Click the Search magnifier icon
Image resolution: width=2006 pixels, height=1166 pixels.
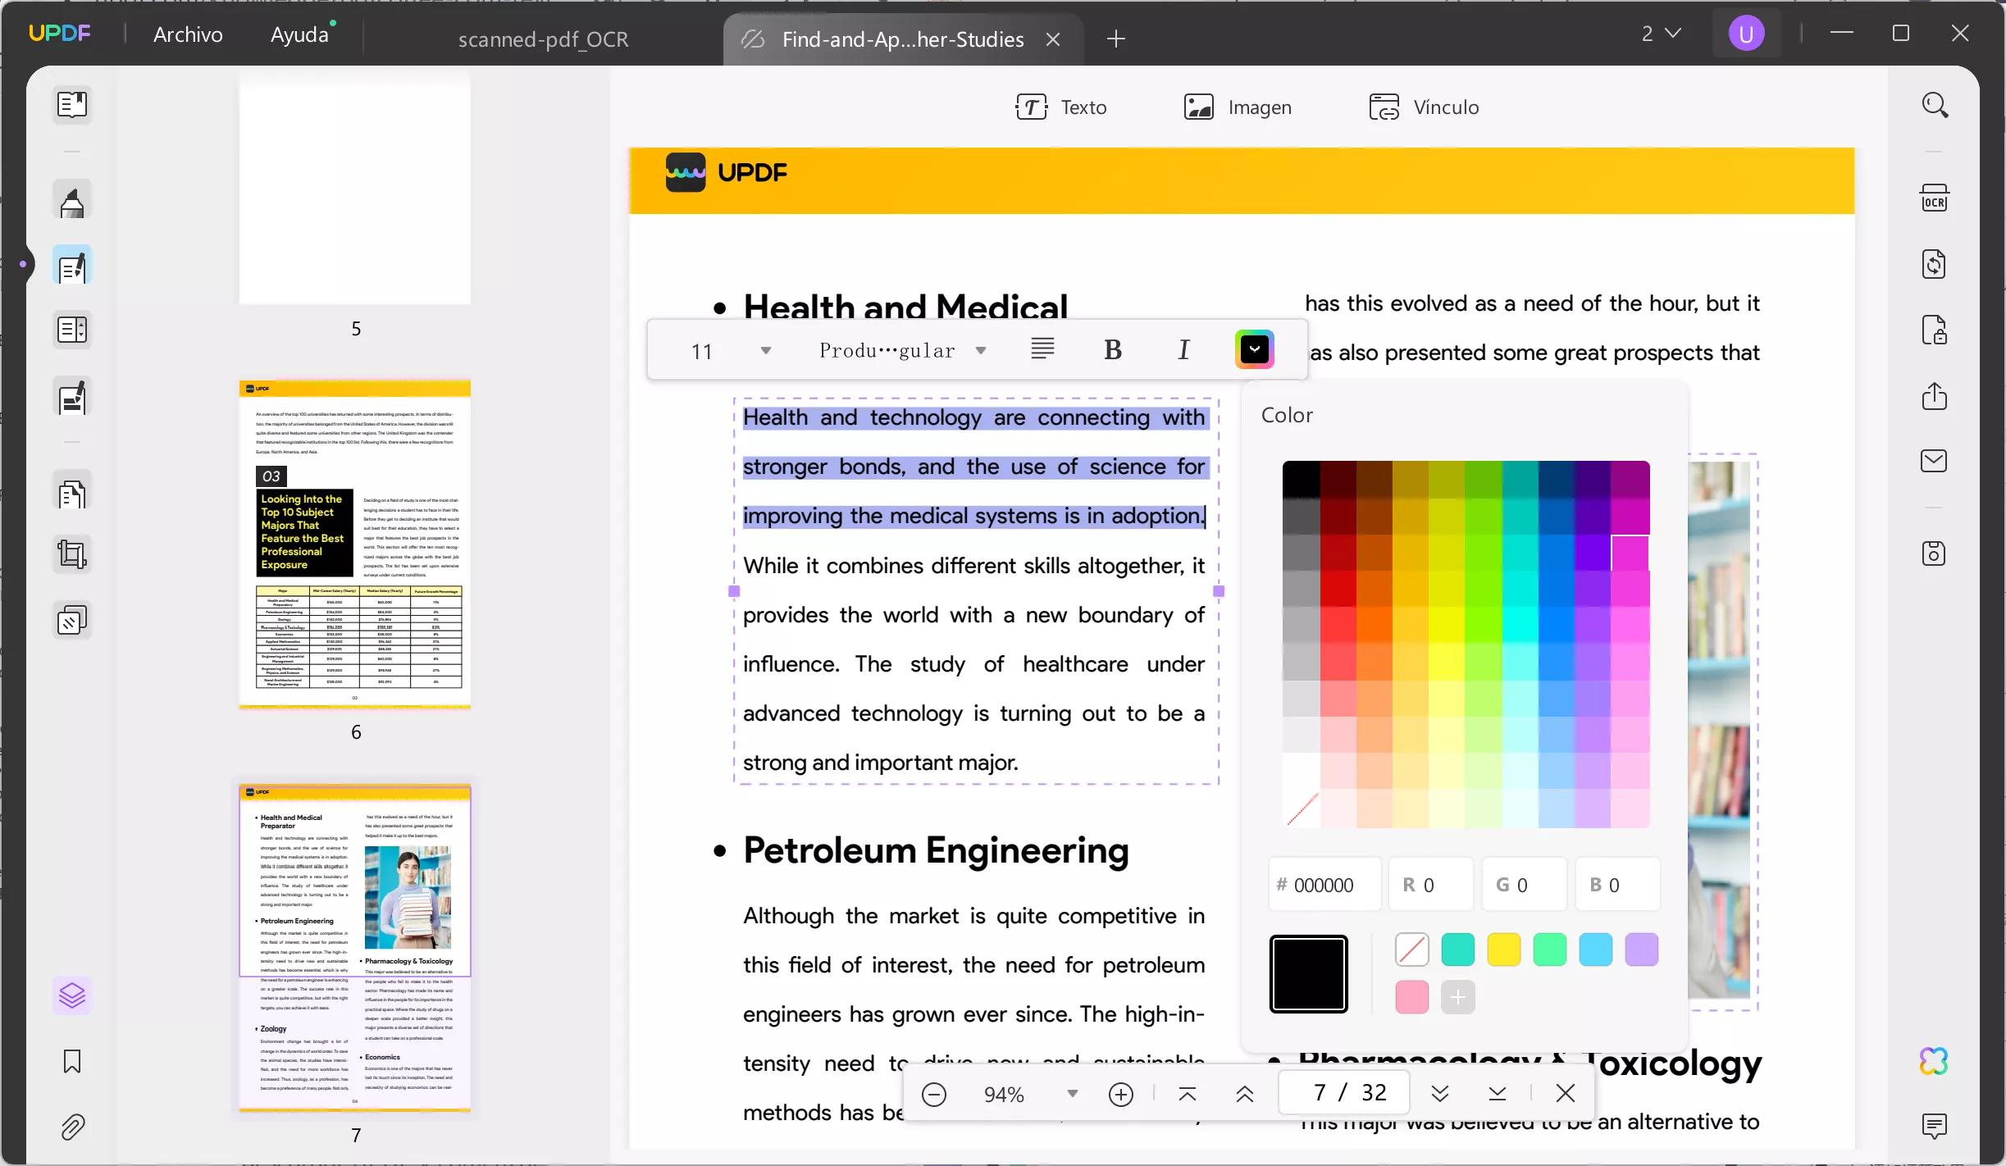(1935, 105)
